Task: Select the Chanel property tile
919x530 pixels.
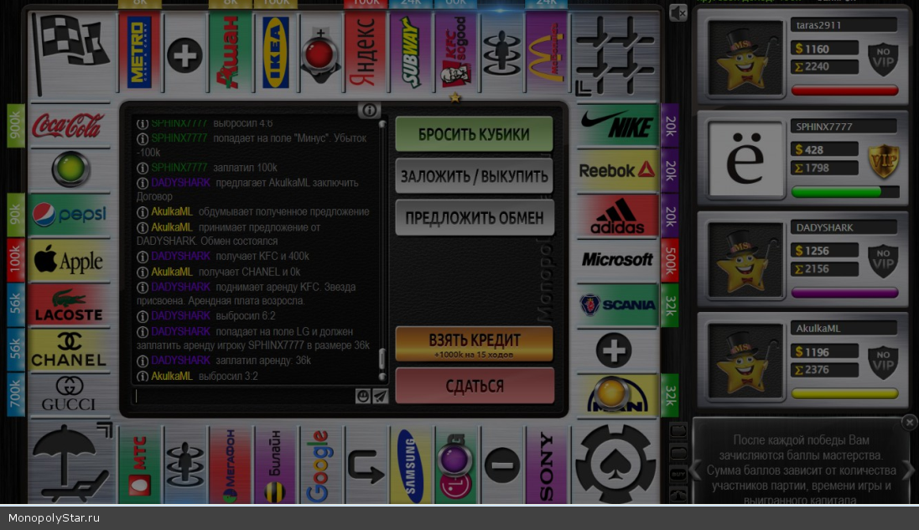Action: 69,350
